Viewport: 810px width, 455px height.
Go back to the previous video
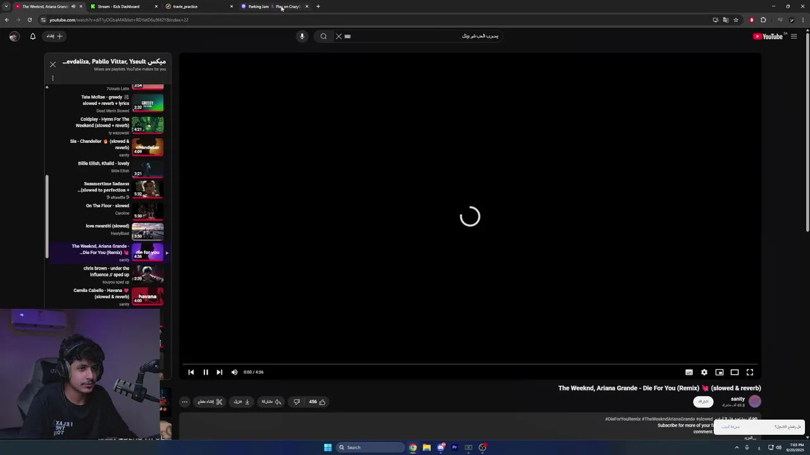191,372
